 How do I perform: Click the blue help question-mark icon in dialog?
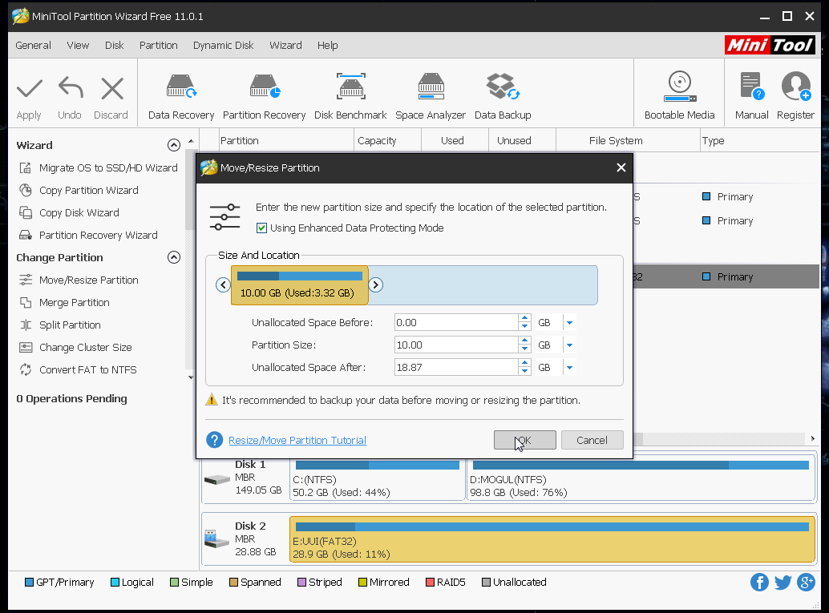(x=214, y=440)
